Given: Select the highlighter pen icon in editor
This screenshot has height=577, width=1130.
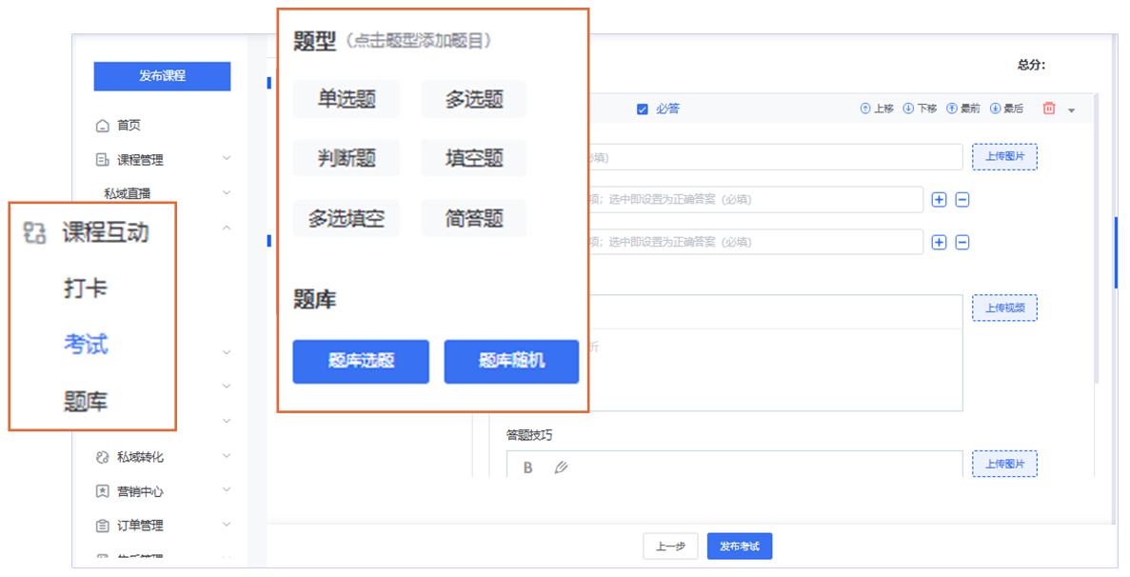Looking at the screenshot, I should (561, 468).
